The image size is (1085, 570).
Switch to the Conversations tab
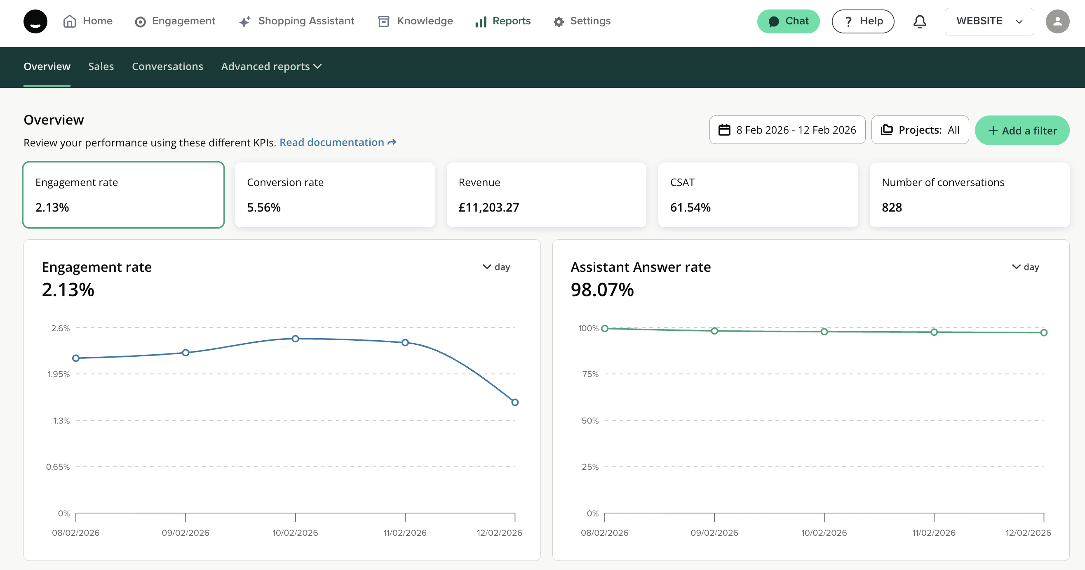click(x=167, y=66)
